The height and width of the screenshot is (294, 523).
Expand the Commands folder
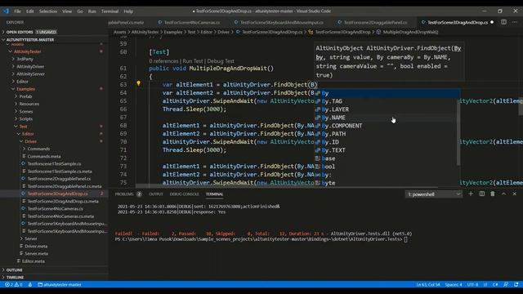38,149
